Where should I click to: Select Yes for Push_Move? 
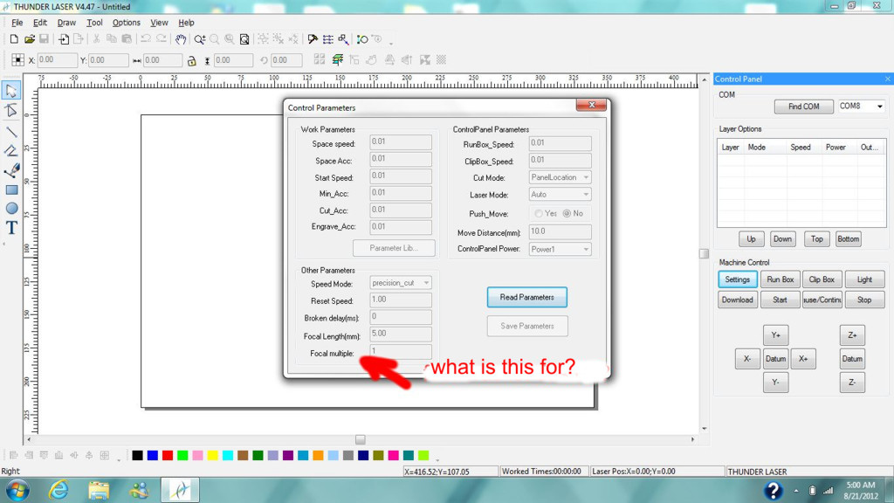pyautogui.click(x=539, y=213)
